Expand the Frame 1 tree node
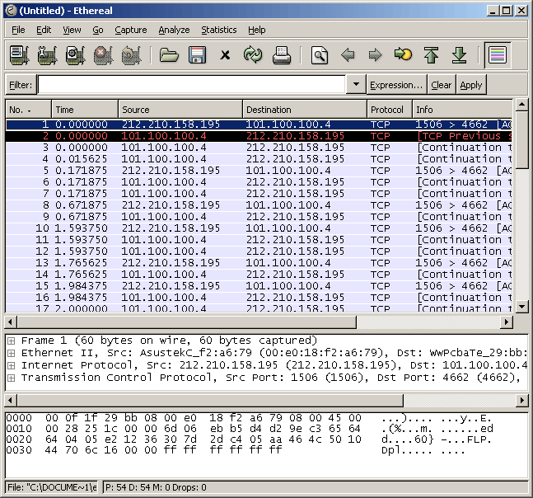 [12, 341]
